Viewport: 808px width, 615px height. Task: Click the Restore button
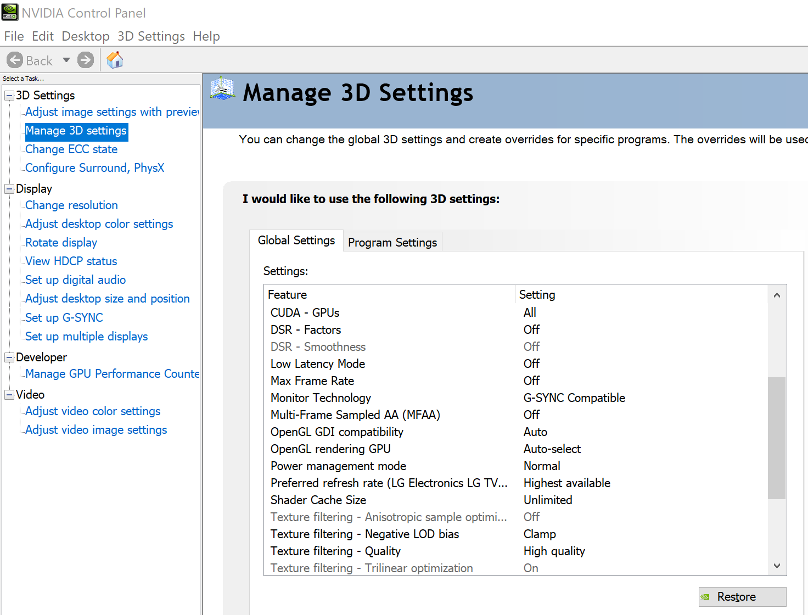click(742, 597)
